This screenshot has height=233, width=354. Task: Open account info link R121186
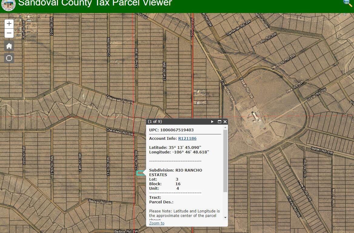tap(187, 139)
